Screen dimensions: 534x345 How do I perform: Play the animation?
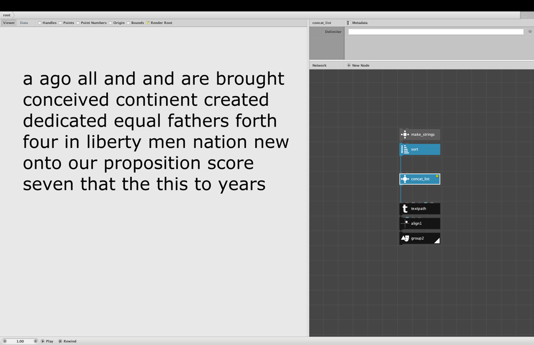48,341
